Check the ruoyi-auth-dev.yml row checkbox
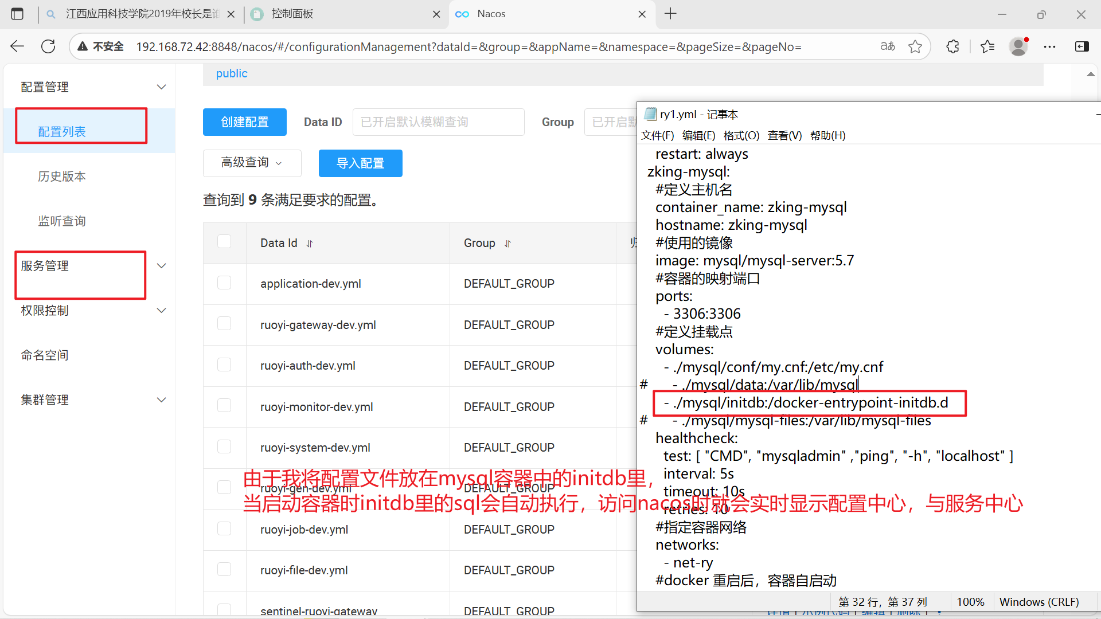Image resolution: width=1101 pixels, height=619 pixels. click(x=224, y=365)
